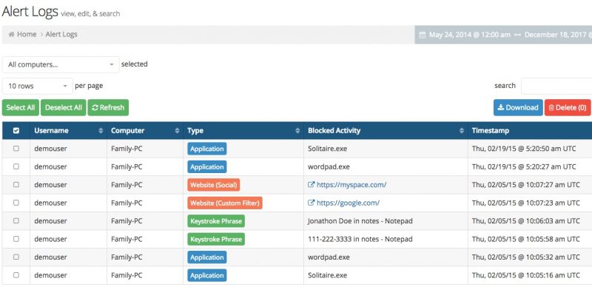Check the wordpad.exe 10:05:32 am row checkbox
This screenshot has width=592, height=287.
click(x=16, y=257)
